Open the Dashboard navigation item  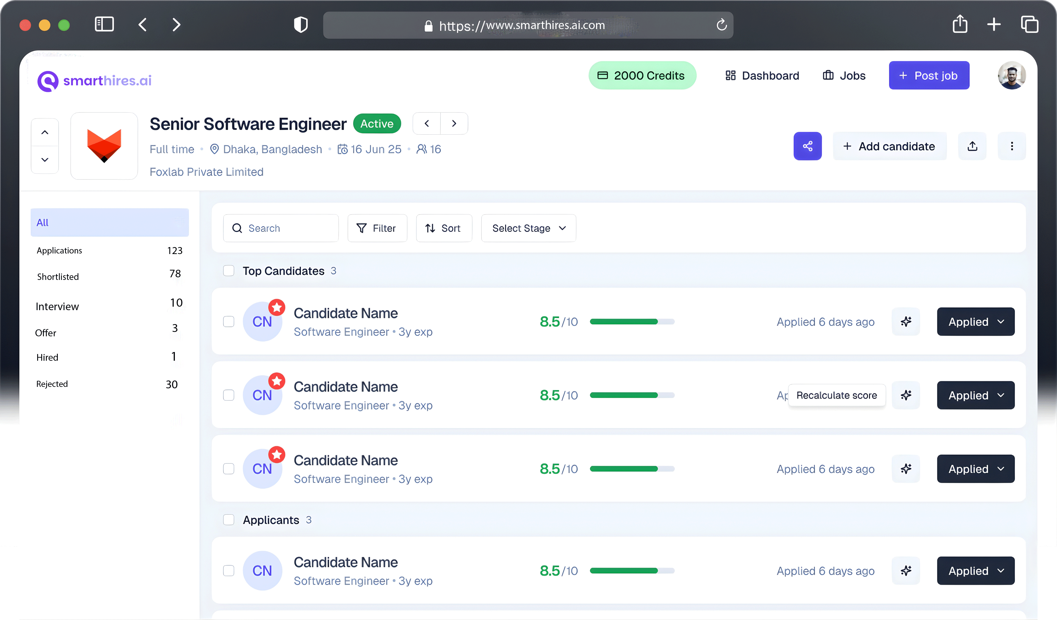[x=762, y=76]
